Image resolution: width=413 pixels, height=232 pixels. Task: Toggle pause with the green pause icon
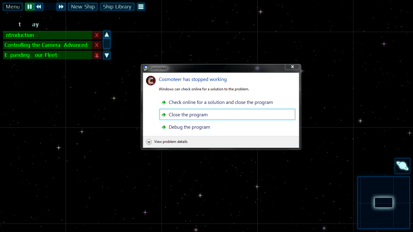(x=29, y=6)
